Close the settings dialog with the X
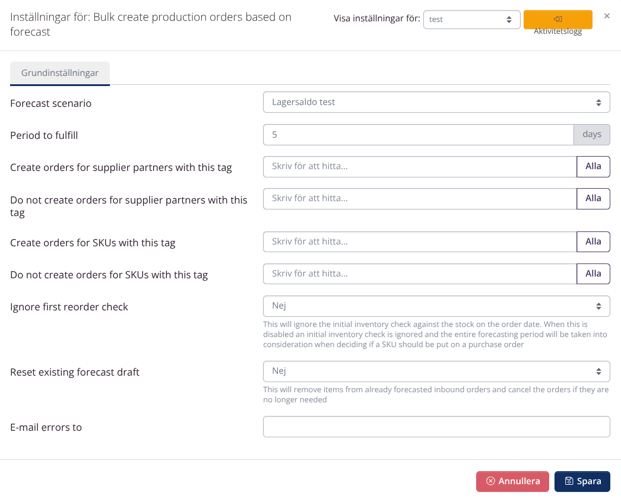The image size is (621, 502). 607,16
